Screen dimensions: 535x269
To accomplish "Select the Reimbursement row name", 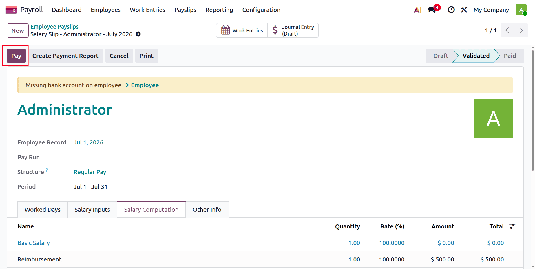I will coord(39,259).
